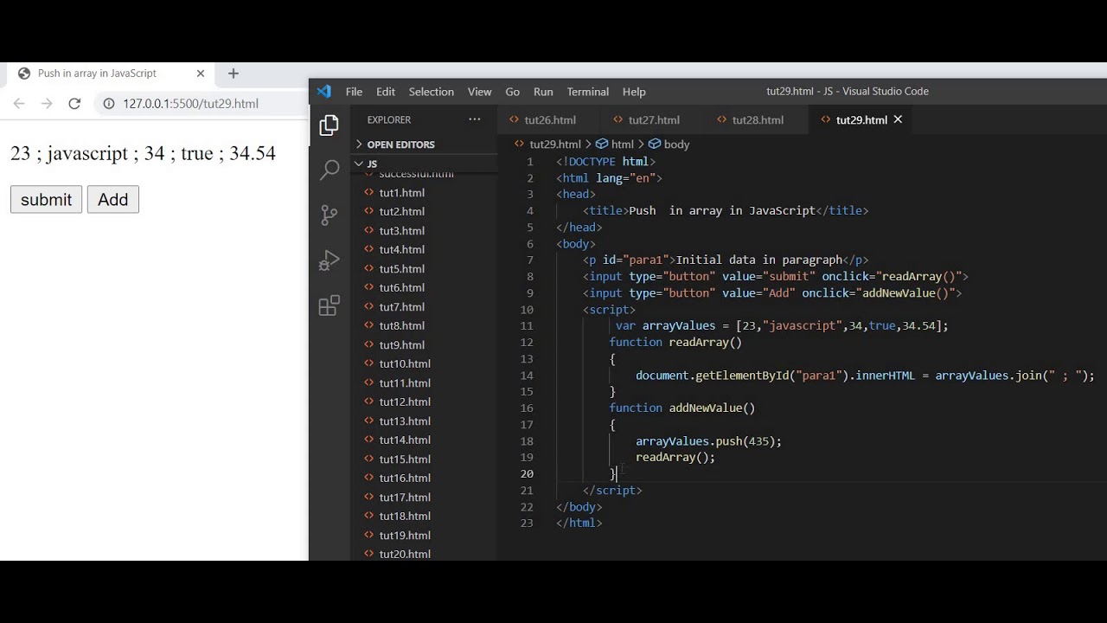This screenshot has width=1107, height=623.
Task: Open tut19.html in the Explorer
Action: (x=405, y=535)
